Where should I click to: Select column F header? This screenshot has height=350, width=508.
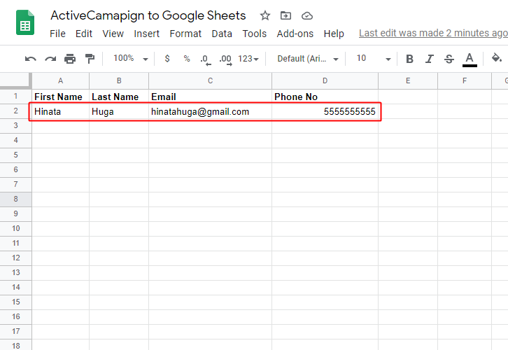tap(465, 80)
